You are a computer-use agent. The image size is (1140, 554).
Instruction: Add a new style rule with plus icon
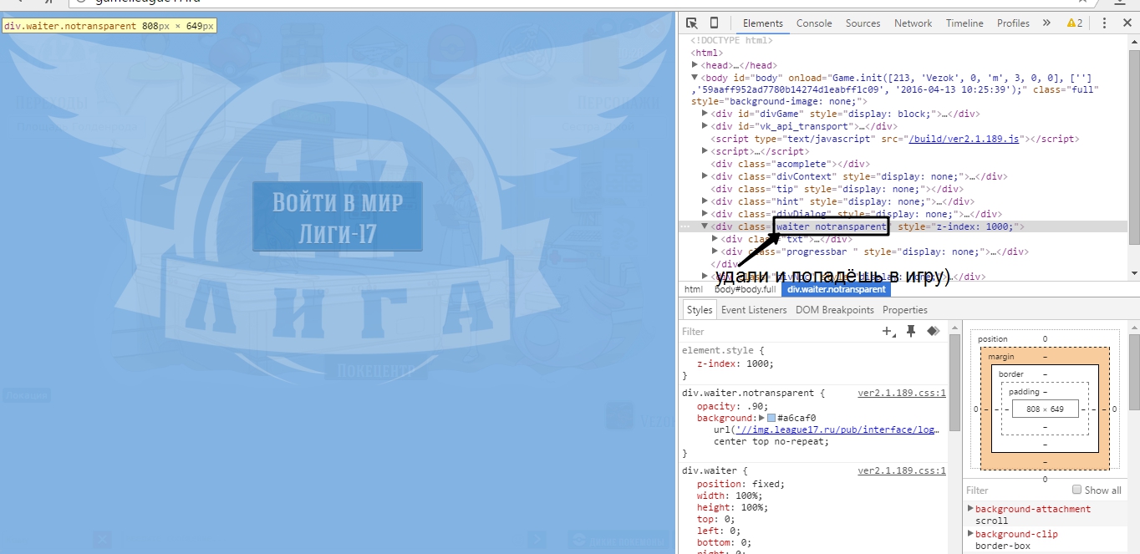(888, 331)
